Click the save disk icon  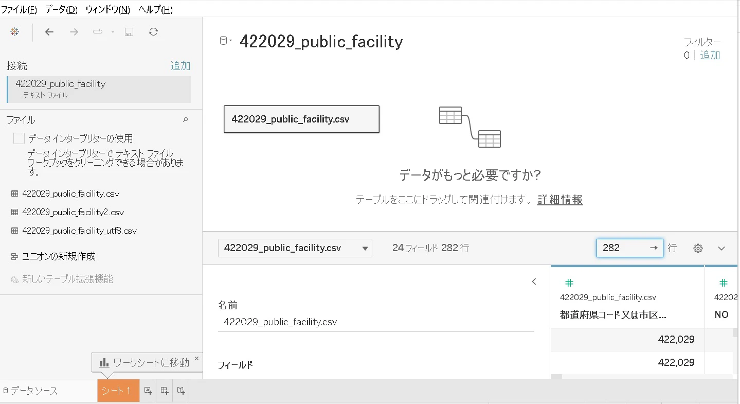coord(129,32)
